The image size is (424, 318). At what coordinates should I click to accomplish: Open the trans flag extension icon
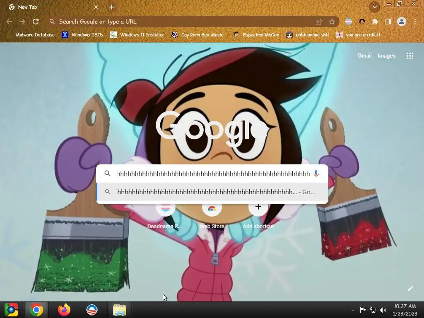tap(349, 22)
